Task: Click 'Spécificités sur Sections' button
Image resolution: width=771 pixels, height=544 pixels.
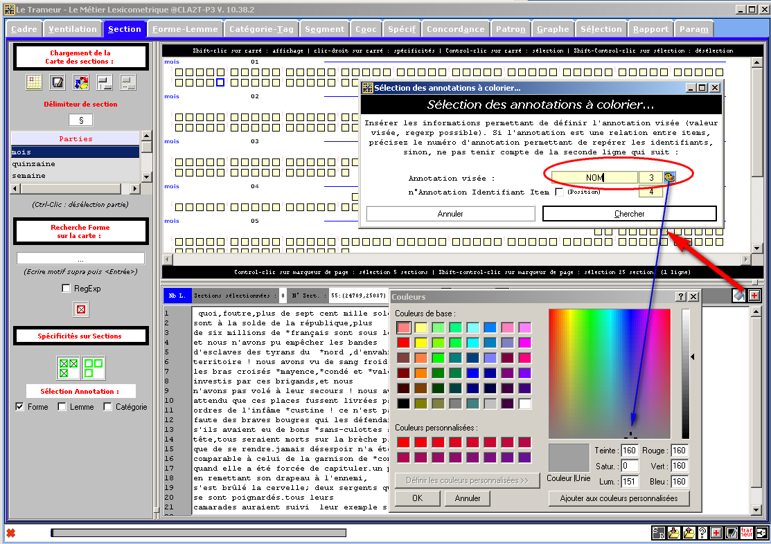Action: click(80, 336)
